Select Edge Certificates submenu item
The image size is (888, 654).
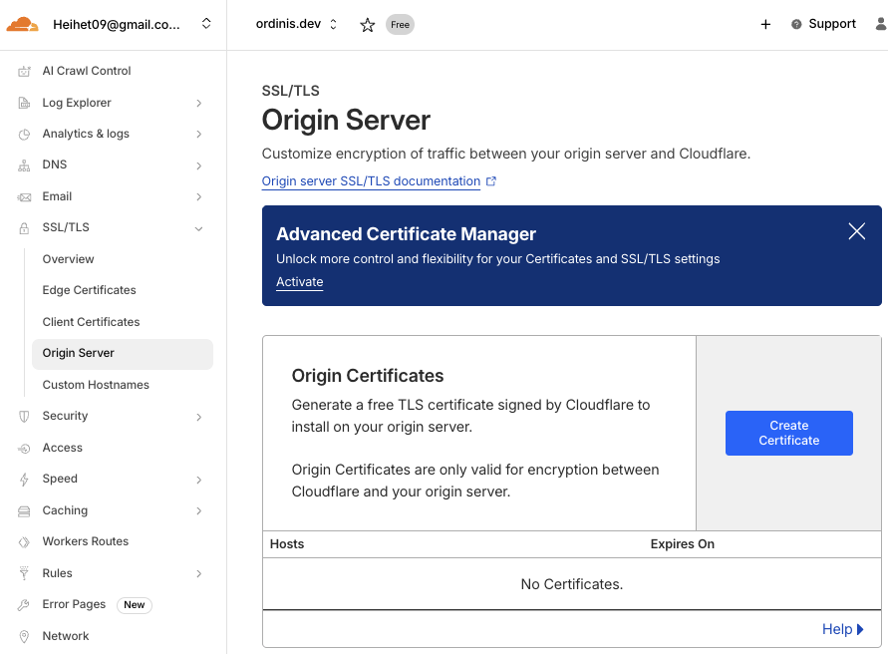point(89,290)
